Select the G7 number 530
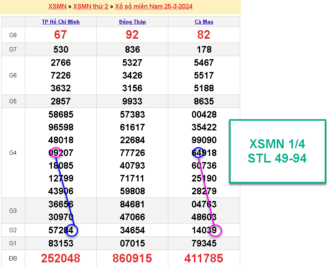 click(x=61, y=50)
